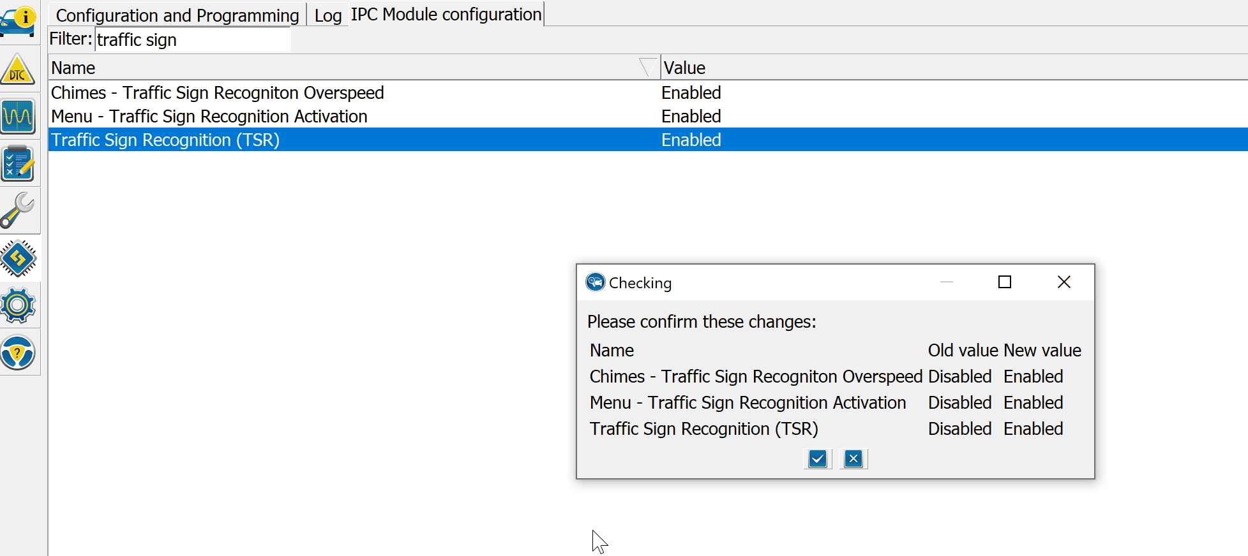Open the DTC warning triangle icon
1248x556 pixels.
coord(18,70)
